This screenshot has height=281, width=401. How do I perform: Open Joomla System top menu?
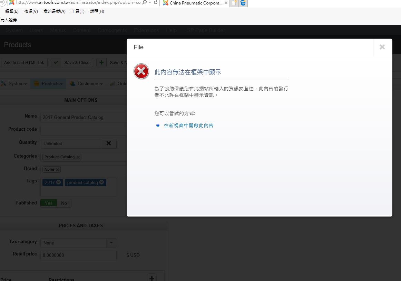click(14, 30)
